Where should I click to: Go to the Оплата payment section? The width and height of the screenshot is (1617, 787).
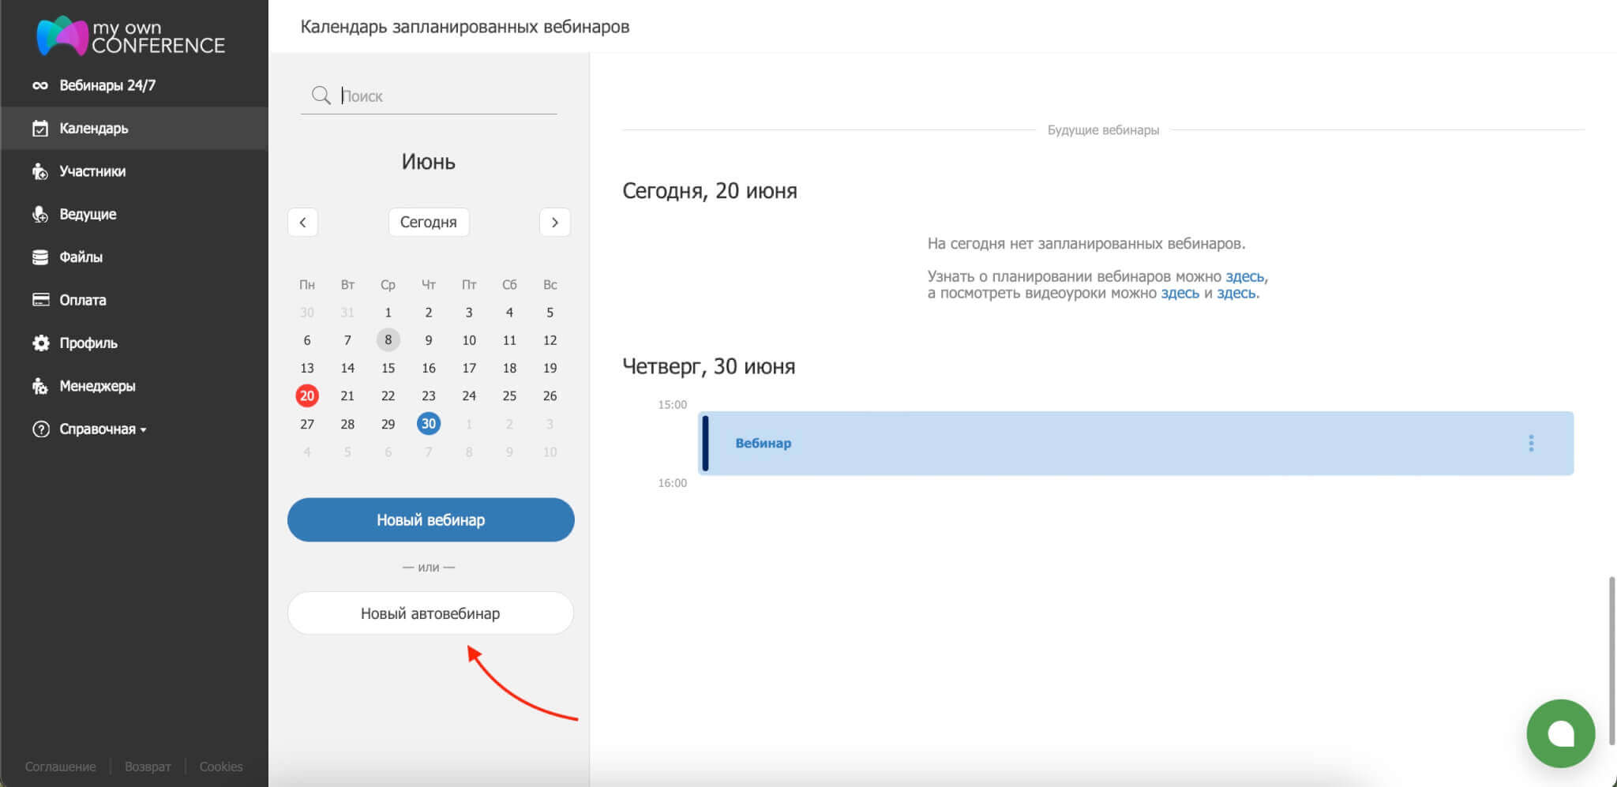83,300
